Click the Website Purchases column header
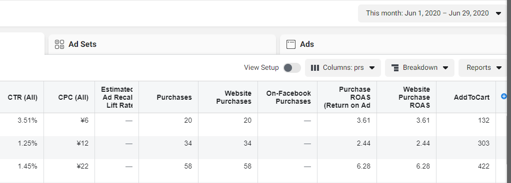Image resolution: width=511 pixels, height=183 pixels. (x=228, y=97)
